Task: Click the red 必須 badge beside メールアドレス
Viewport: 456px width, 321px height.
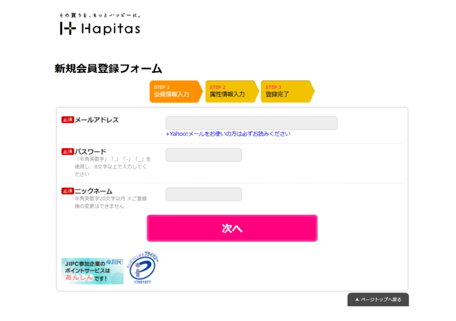Action: pyautogui.click(x=67, y=120)
